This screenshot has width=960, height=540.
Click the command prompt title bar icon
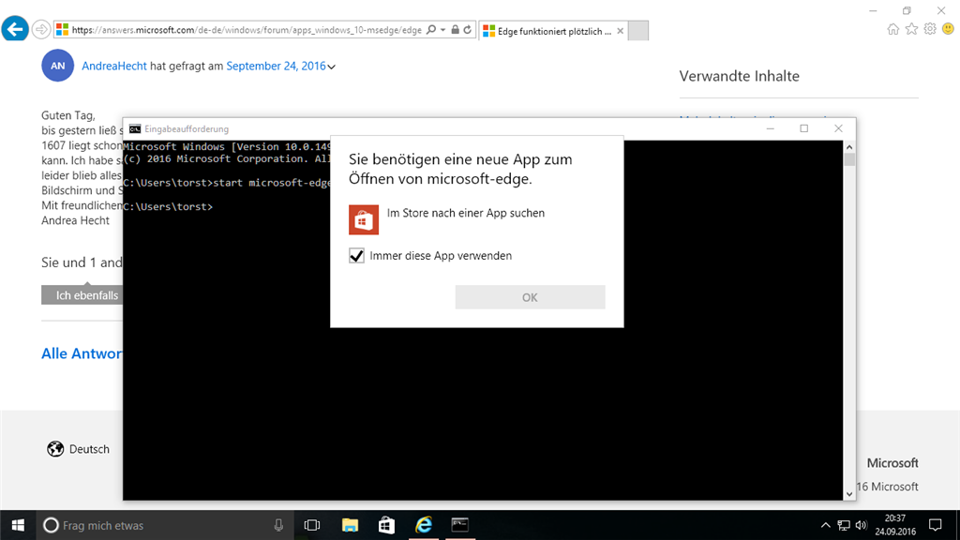[135, 128]
